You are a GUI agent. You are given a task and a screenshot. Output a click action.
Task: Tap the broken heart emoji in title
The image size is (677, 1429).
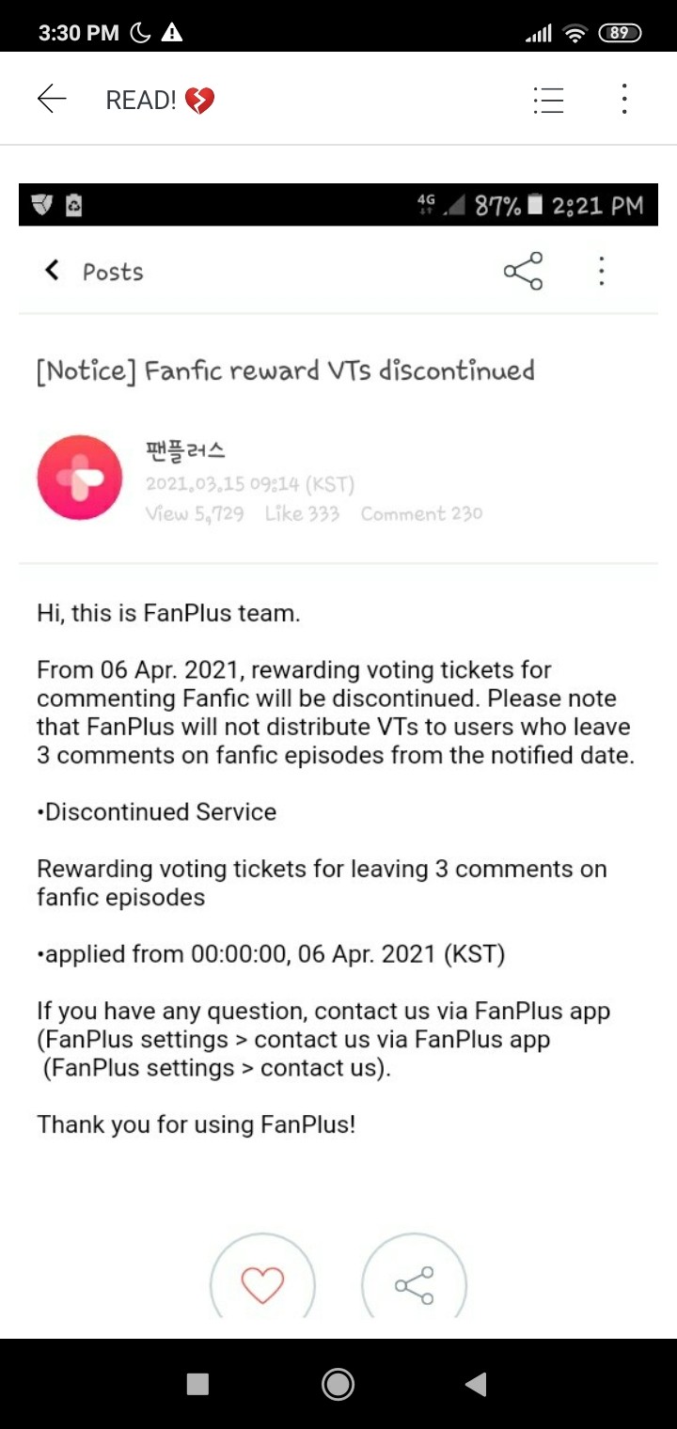(x=199, y=100)
